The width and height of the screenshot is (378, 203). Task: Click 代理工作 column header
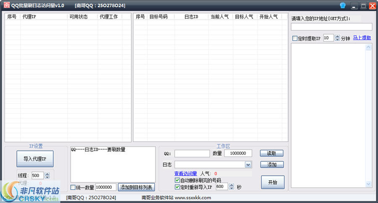[110, 16]
